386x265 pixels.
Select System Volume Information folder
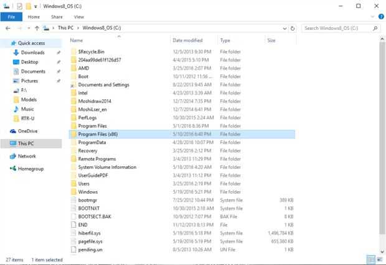[107, 168]
